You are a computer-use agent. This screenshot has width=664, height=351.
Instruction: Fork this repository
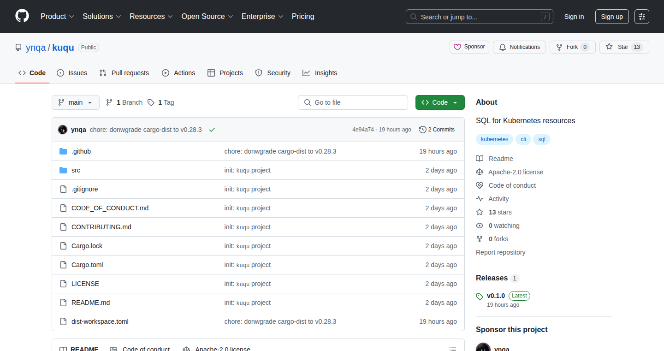(573, 47)
